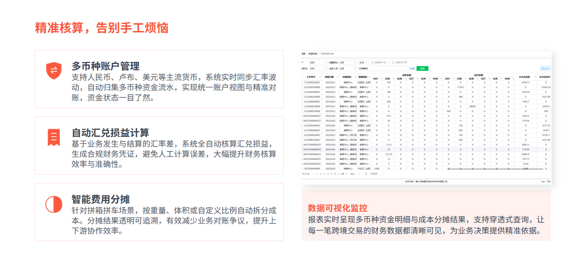Screen dimensions: 580x262
Task: Open the page size dropdown in pagination
Action: pyautogui.click(x=377, y=174)
